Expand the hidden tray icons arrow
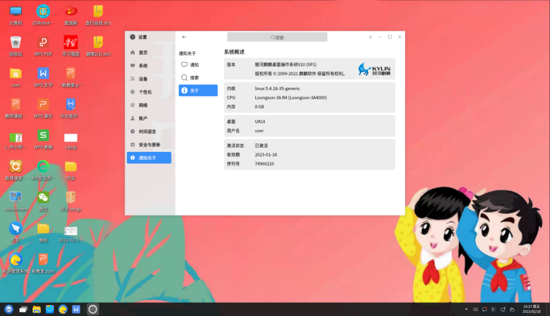550x316 pixels. point(466,308)
